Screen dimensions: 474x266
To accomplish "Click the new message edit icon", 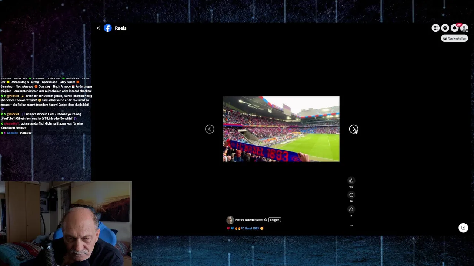I will (463, 228).
